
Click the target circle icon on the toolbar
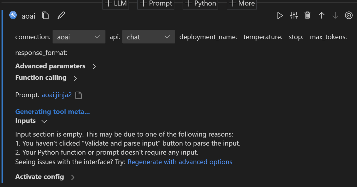[349, 16]
